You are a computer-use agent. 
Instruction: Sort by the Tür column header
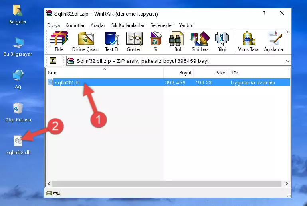(259, 73)
